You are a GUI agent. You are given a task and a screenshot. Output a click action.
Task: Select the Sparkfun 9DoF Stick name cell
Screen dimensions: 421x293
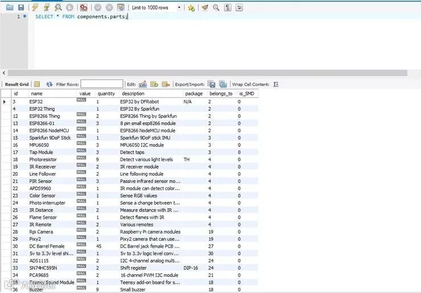tap(50, 138)
